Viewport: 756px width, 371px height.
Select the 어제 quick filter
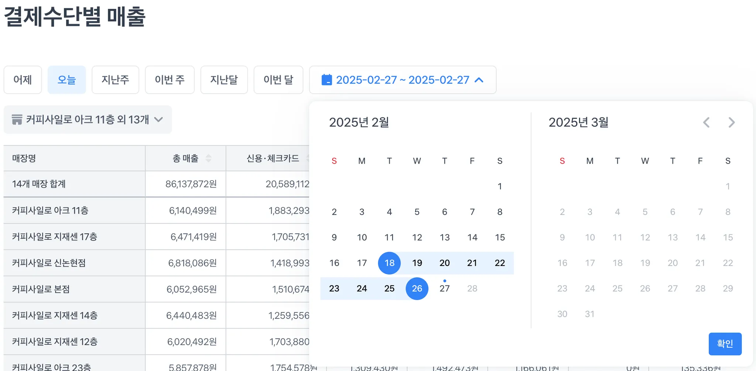click(x=23, y=80)
